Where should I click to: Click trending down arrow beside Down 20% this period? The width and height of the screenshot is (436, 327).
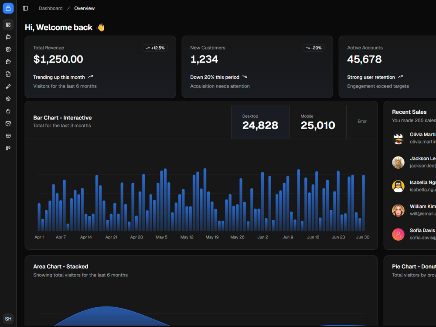pyautogui.click(x=245, y=77)
